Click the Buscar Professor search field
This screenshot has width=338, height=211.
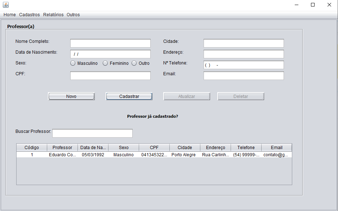(x=93, y=133)
